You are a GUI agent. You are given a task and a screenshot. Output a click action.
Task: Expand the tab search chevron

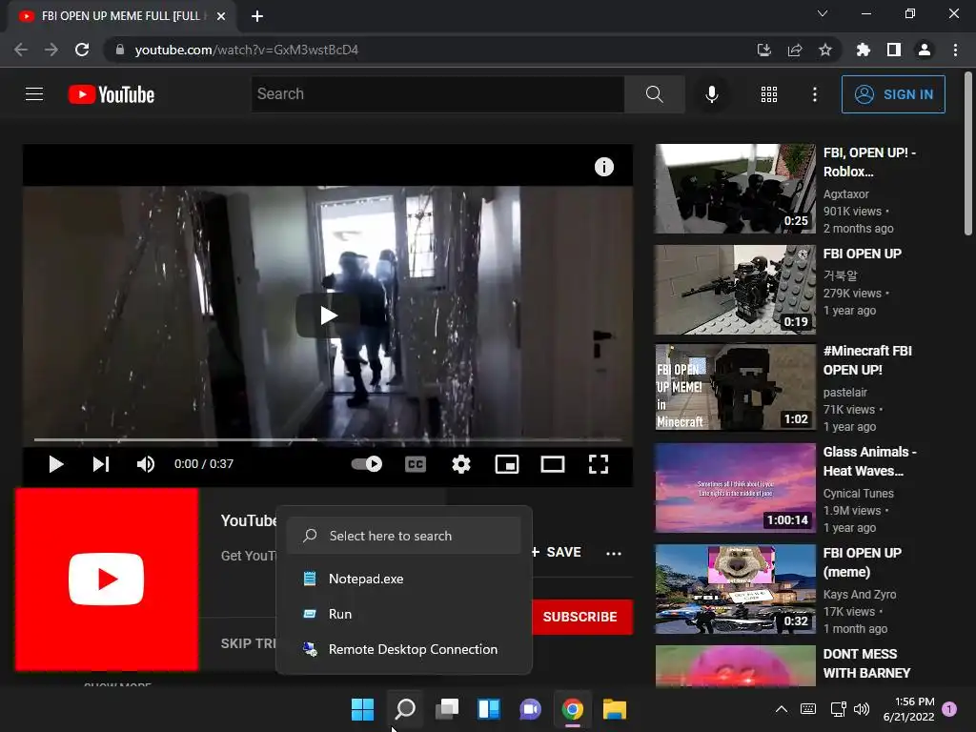[823, 13]
